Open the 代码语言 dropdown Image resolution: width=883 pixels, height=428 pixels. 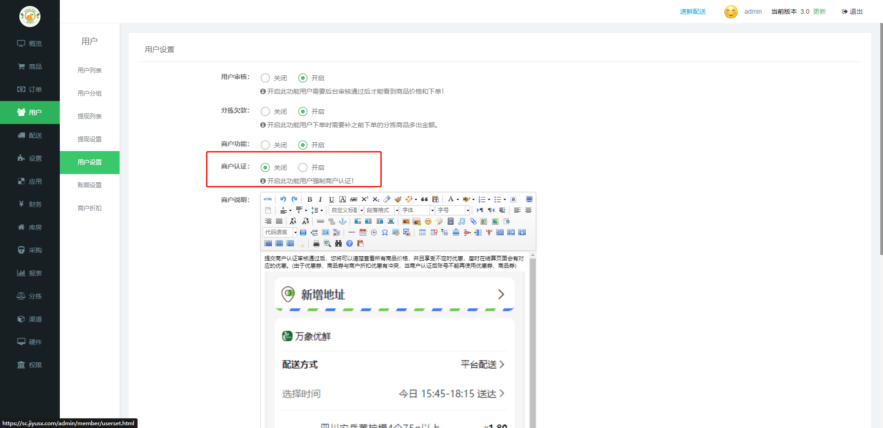pyautogui.click(x=280, y=232)
